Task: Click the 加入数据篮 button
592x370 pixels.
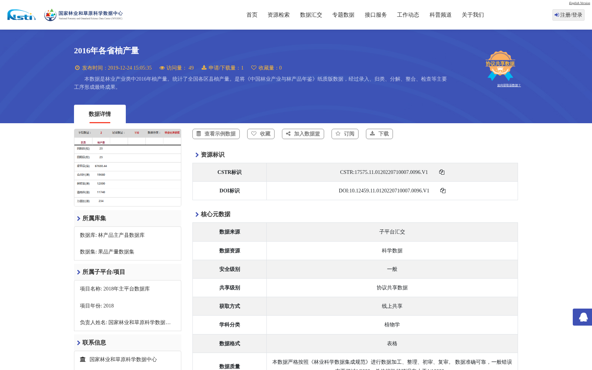Action: [303, 134]
